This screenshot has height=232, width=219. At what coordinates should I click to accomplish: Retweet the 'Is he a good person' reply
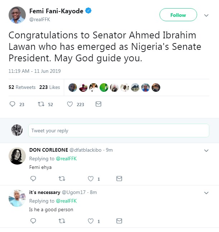pos(62,221)
